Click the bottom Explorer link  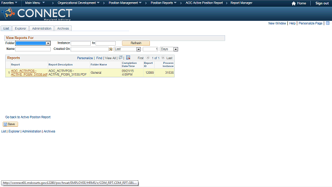(x=14, y=131)
